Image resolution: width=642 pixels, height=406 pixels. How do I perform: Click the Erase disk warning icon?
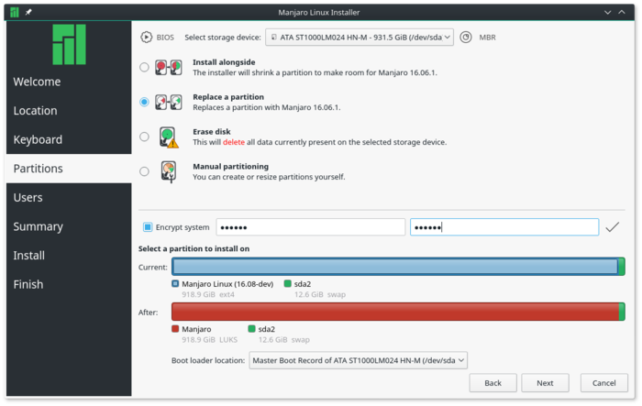click(169, 137)
